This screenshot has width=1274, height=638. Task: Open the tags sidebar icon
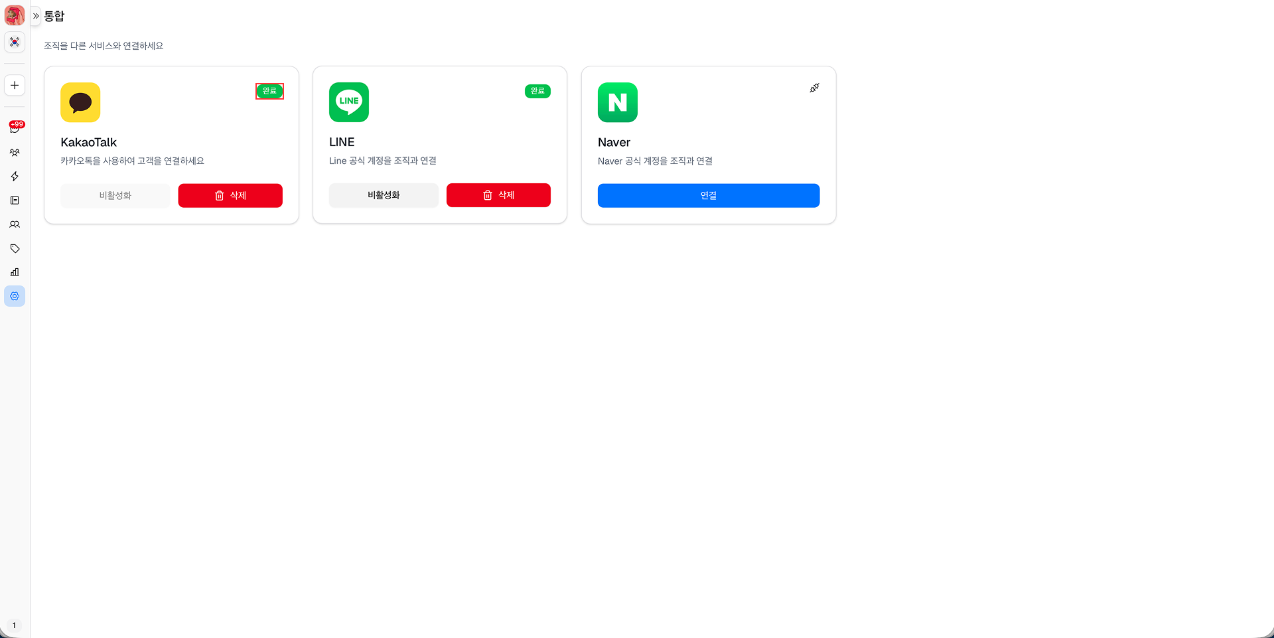[15, 248]
